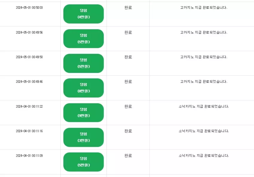Click the 고카지노 payout message in the 8만원 row
The height and width of the screenshot is (177, 254).
[204, 82]
